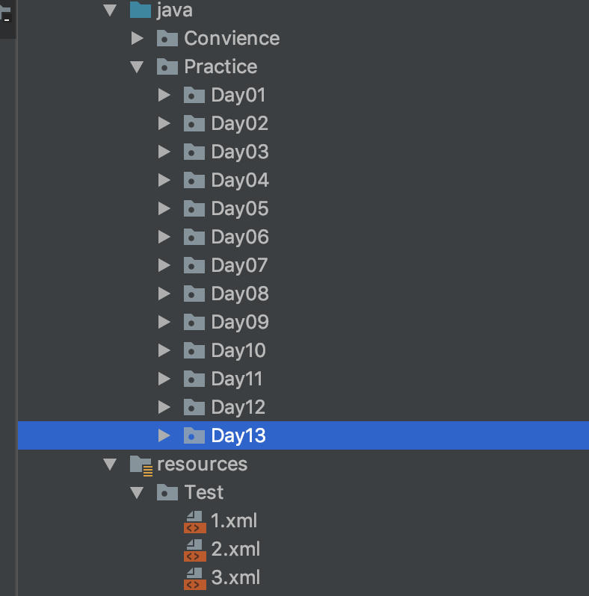589x596 pixels.
Task: Expand the selected Day13 package
Action: pos(164,435)
